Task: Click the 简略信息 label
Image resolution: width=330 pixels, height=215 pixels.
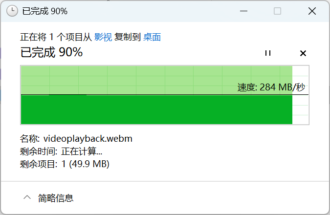Action: pyautogui.click(x=56, y=198)
